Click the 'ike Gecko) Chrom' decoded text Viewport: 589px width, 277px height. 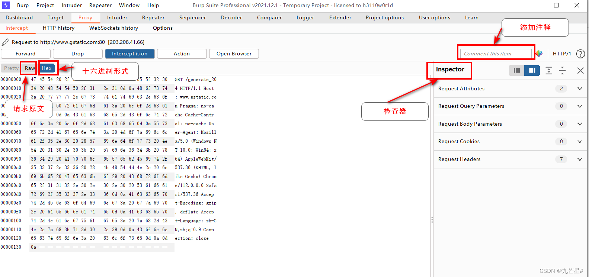click(196, 177)
